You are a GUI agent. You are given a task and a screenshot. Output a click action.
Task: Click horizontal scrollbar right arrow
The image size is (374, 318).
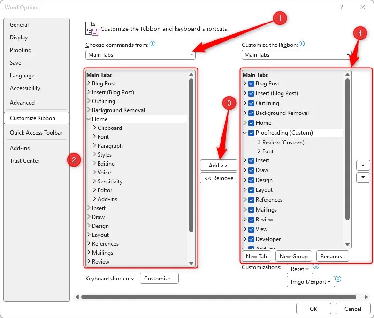pos(366,297)
